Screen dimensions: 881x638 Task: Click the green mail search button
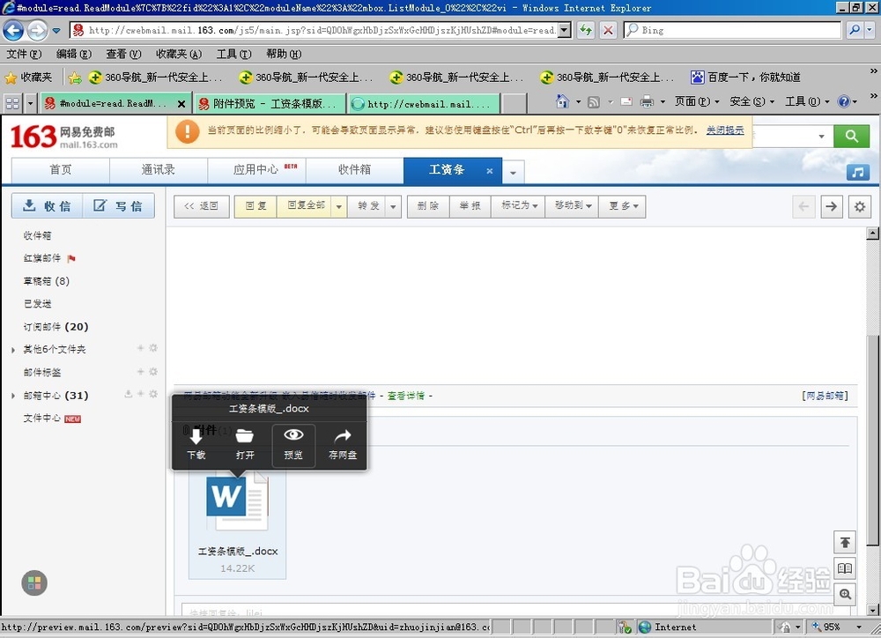[851, 136]
